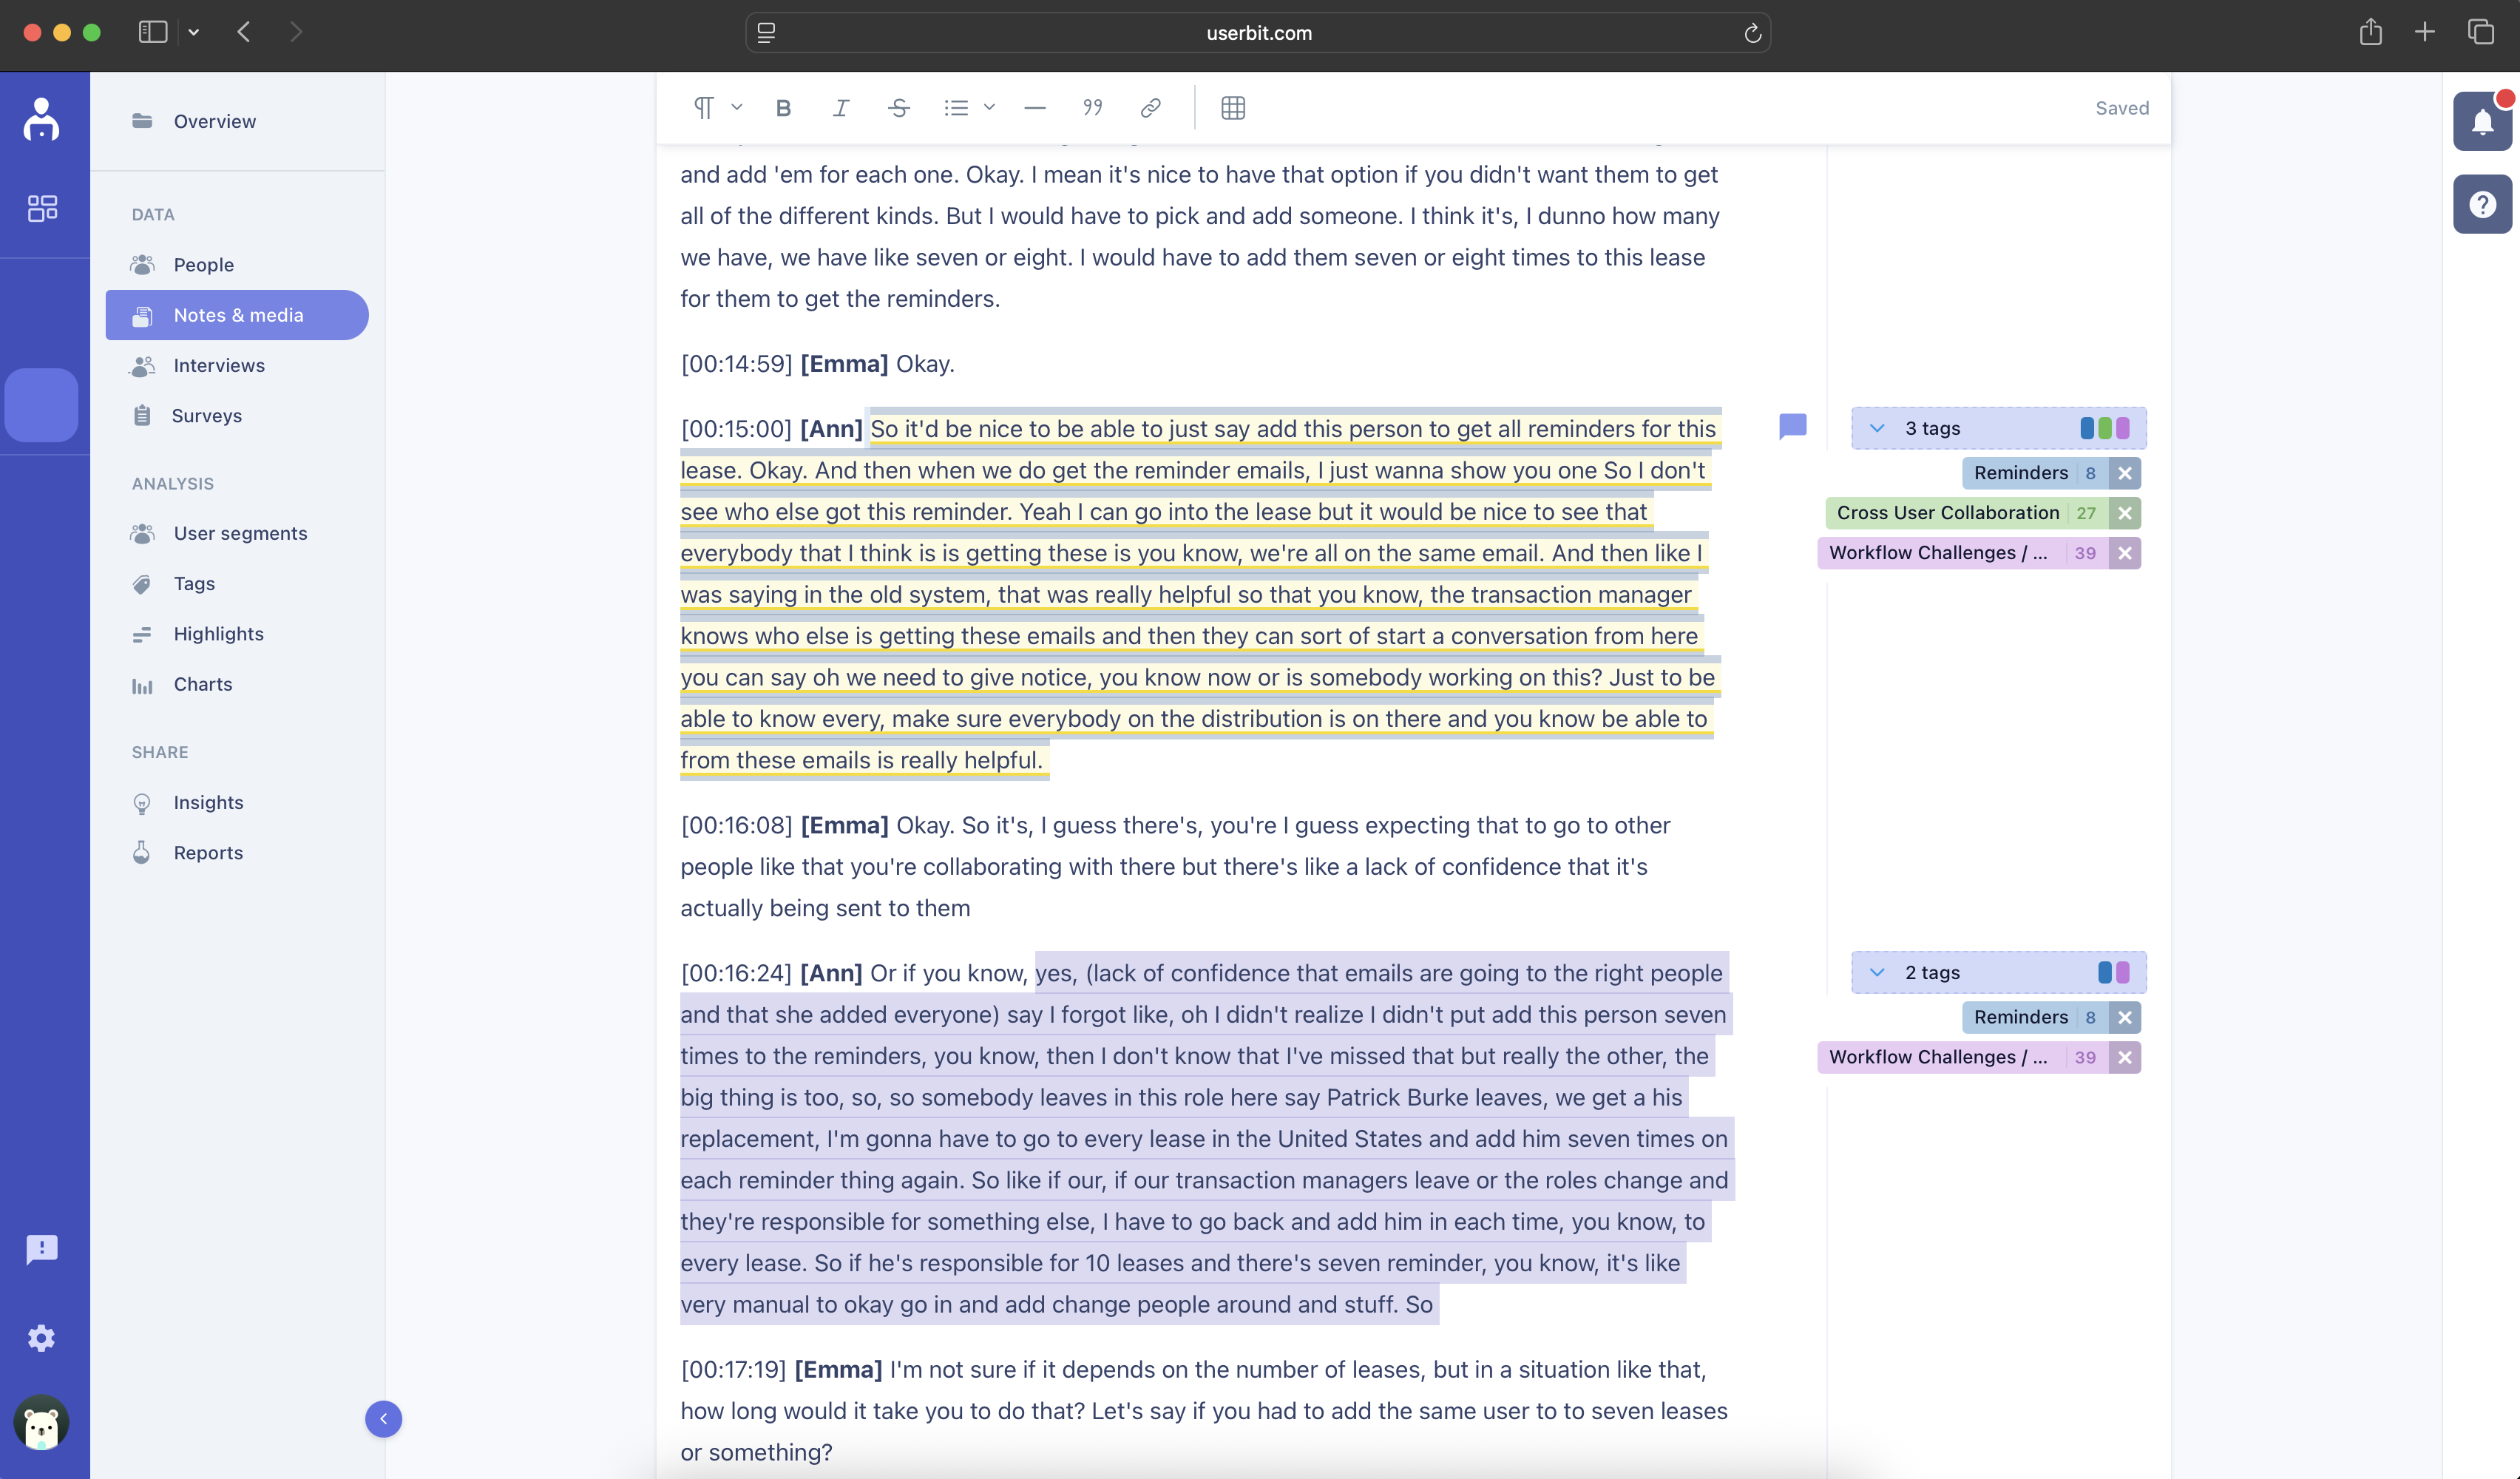This screenshot has width=2520, height=1479.
Task: Open the Highlights page
Action: [x=218, y=634]
